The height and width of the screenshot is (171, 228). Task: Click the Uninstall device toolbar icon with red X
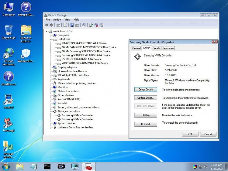96,25
